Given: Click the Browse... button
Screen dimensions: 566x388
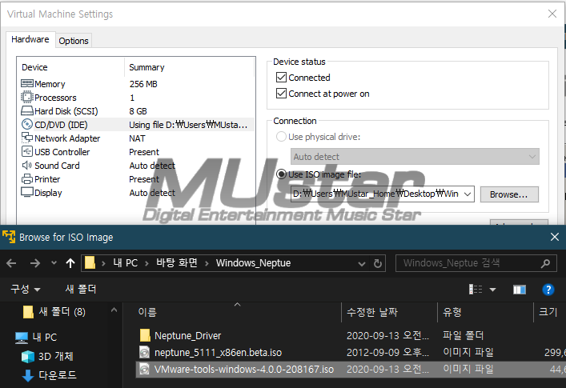Looking at the screenshot, I should [509, 194].
